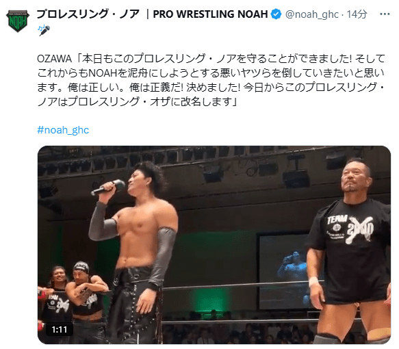399x349 pixels.
Task: Open the 14分 timestamp link
Action: coord(357,14)
